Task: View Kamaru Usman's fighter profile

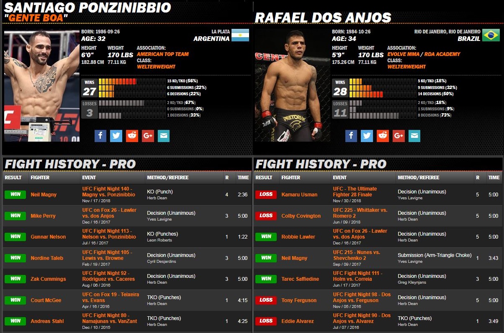Action: (x=299, y=195)
